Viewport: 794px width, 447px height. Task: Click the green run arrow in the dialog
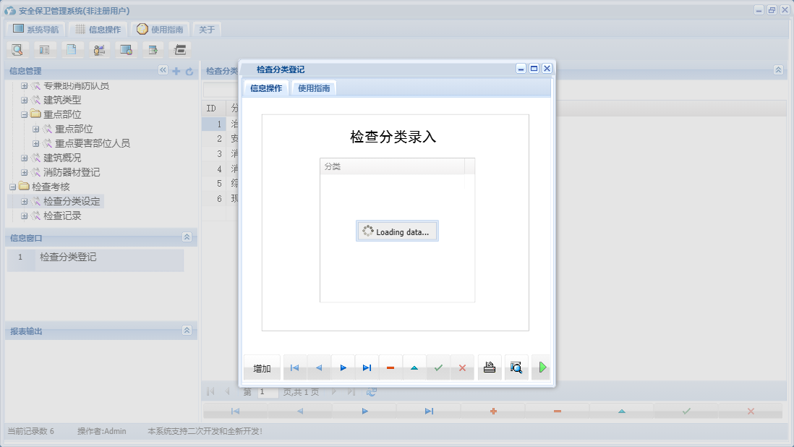(541, 367)
